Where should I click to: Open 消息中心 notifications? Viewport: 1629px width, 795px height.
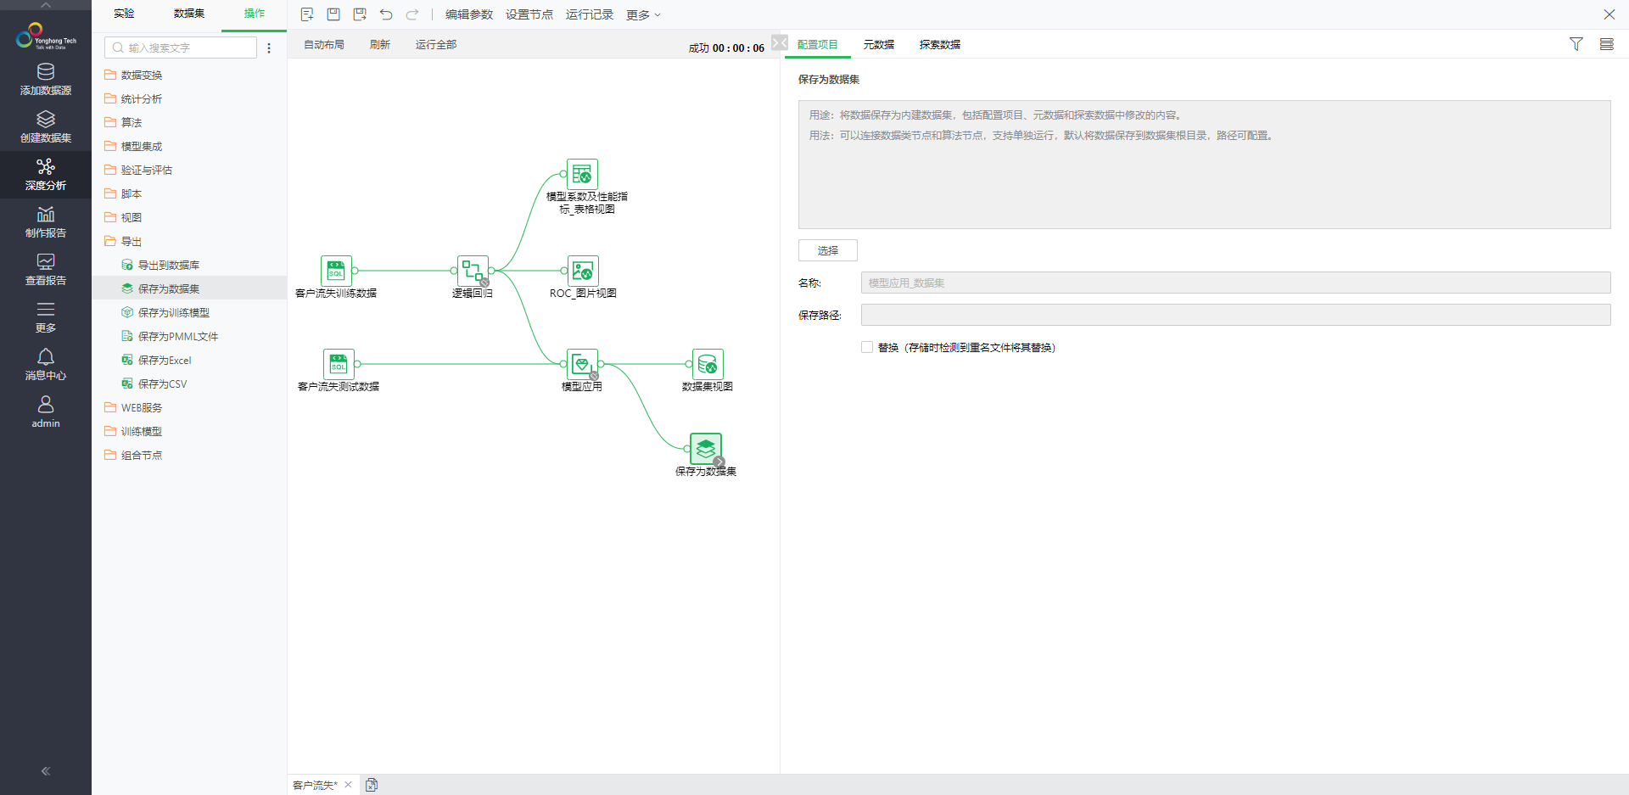46,365
